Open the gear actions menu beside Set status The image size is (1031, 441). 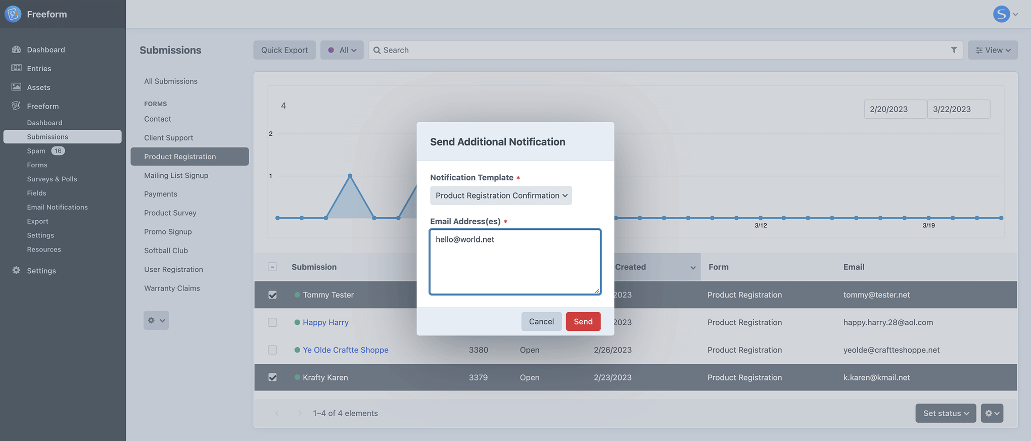pos(992,413)
